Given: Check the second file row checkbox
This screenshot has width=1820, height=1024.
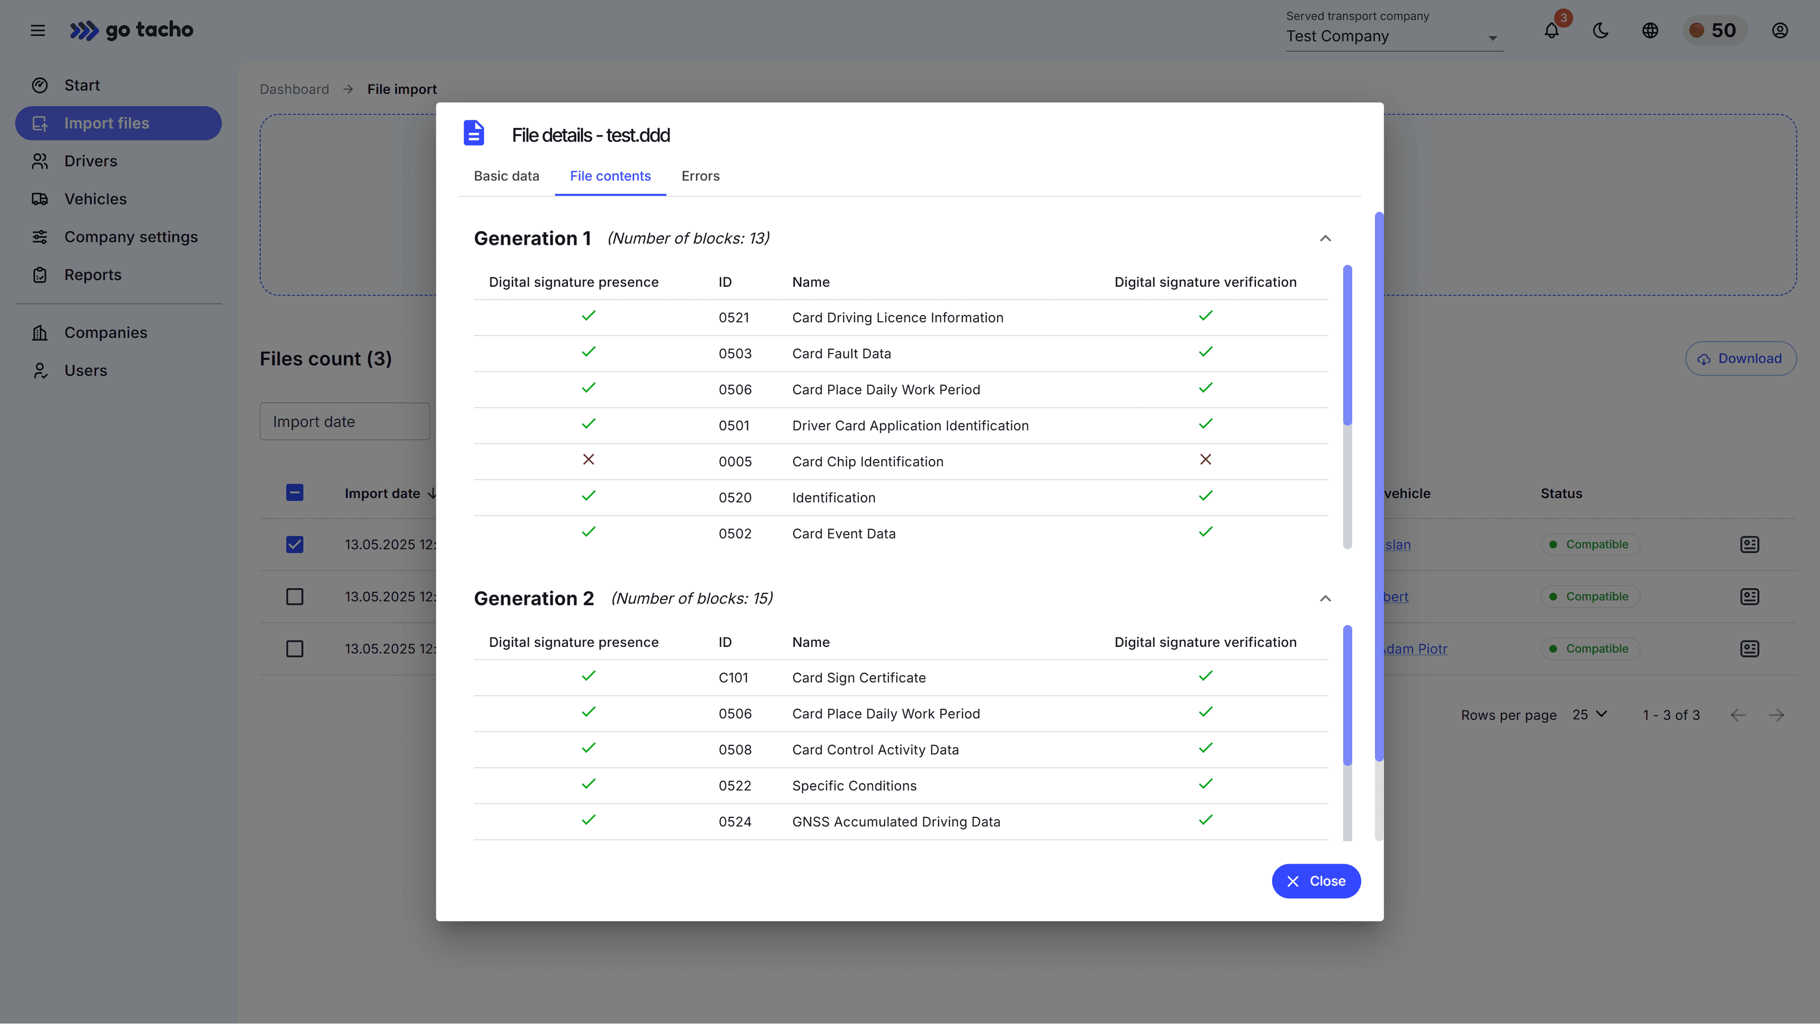Looking at the screenshot, I should [x=295, y=597].
